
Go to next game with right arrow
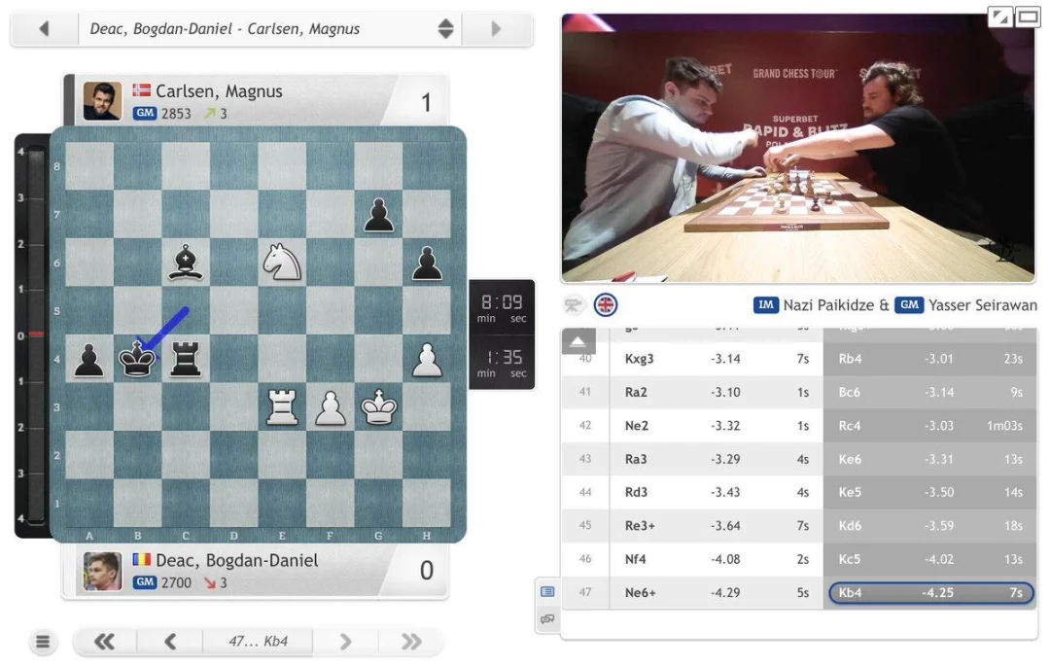496,29
